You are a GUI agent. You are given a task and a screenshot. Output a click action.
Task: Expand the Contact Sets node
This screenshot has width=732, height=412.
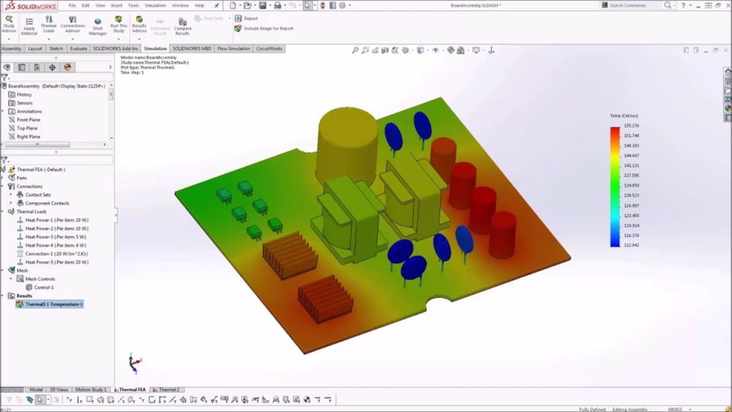[x=11, y=195]
